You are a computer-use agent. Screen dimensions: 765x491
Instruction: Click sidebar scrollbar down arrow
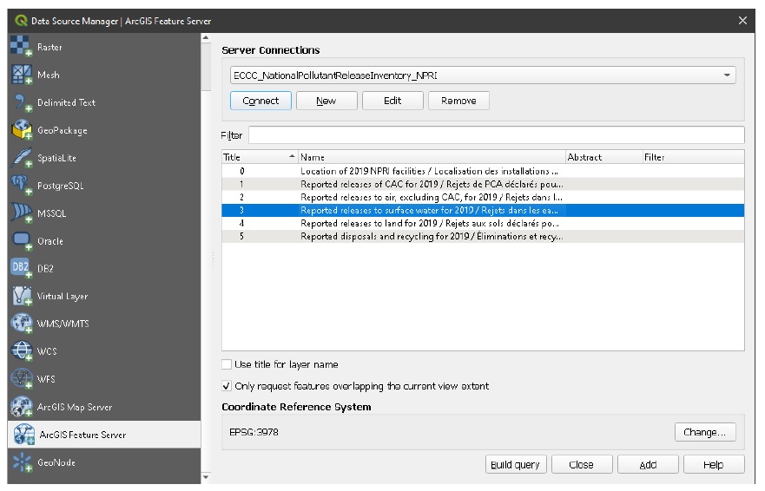tap(206, 477)
